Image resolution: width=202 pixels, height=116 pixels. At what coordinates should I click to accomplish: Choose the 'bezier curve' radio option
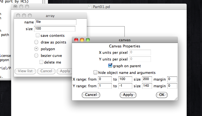36,55
